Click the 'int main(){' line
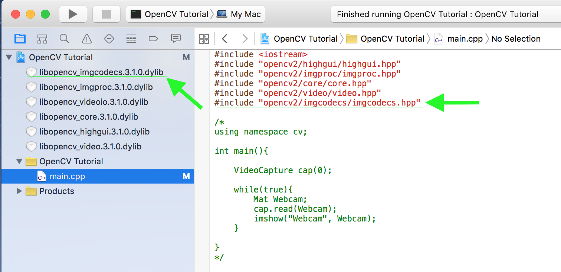The image size is (561, 272). point(241,151)
